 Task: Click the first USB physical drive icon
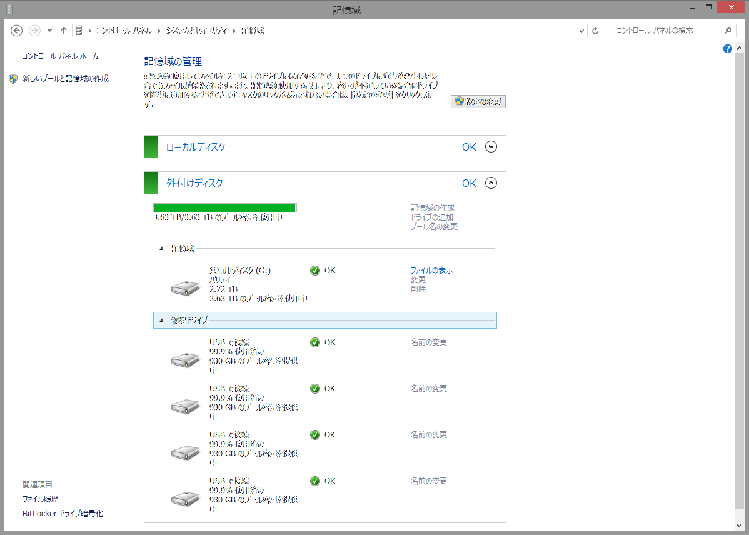[x=185, y=360]
